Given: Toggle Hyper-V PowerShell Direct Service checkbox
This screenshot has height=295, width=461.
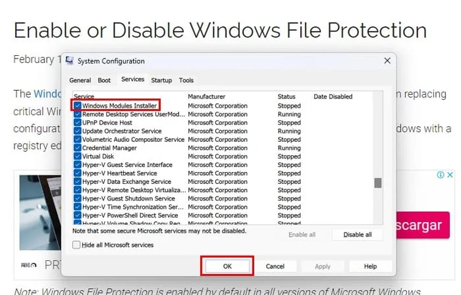Looking at the screenshot, I should [77, 216].
